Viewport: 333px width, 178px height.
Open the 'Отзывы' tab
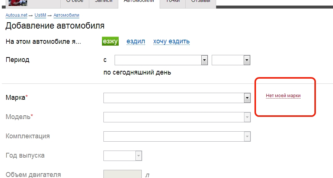(x=201, y=2)
